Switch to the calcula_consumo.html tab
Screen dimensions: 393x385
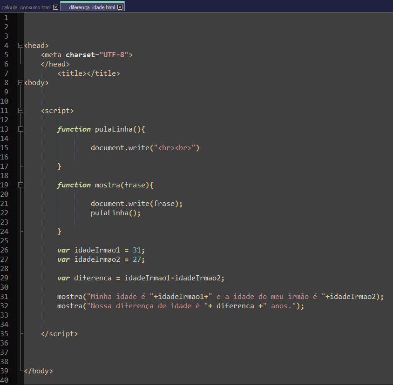[x=26, y=7]
